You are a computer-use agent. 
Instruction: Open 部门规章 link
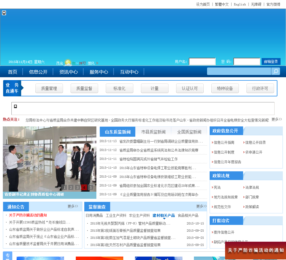(252, 197)
